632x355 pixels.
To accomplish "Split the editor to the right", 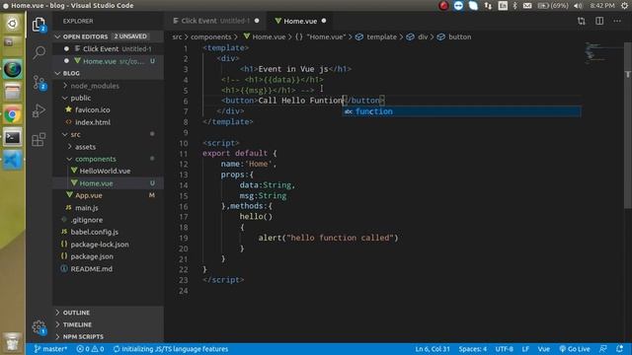I will [x=599, y=21].
